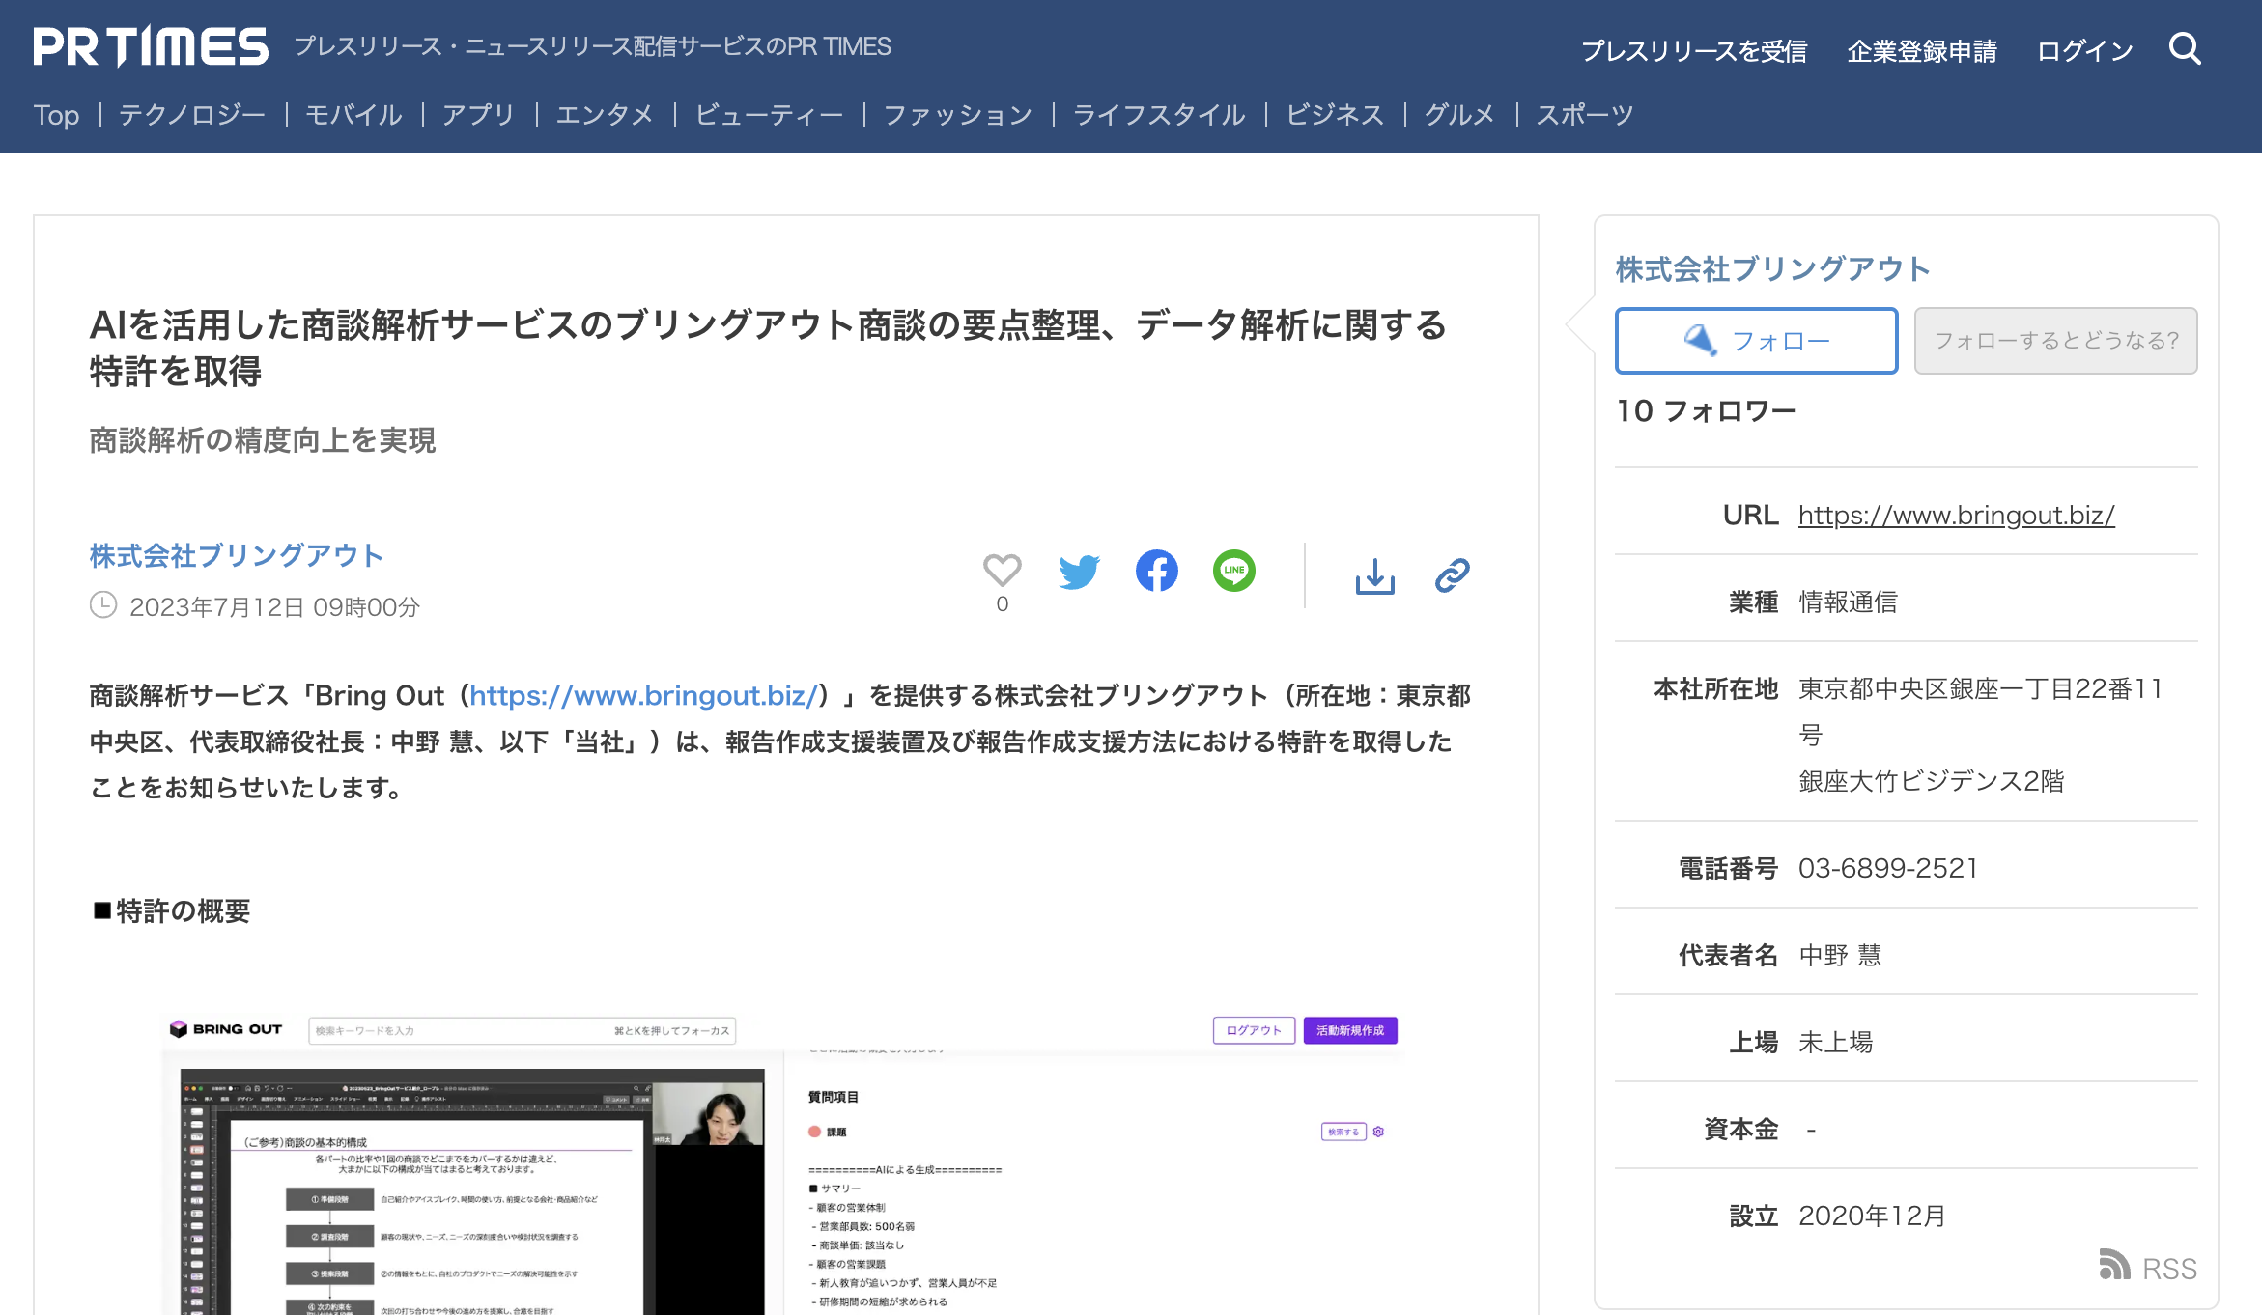This screenshot has width=2262, height=1315.
Task: Click the phone number 03-6899-2521
Action: click(1888, 868)
